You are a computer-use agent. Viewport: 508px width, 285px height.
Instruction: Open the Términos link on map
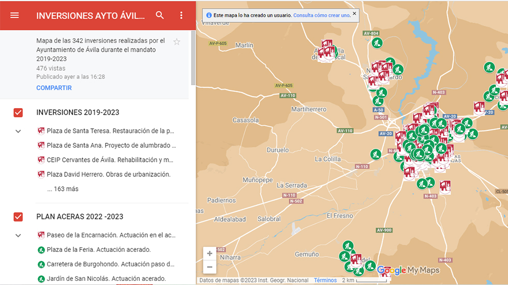tap(325, 280)
